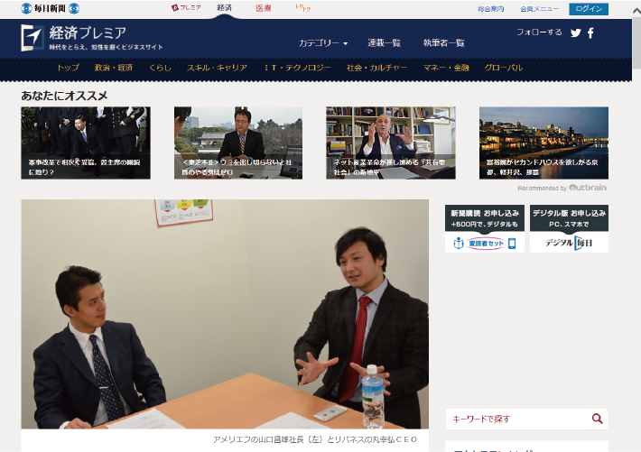641x452 pixels.
Task: Click the Facebook follow icon
Action: tap(591, 33)
